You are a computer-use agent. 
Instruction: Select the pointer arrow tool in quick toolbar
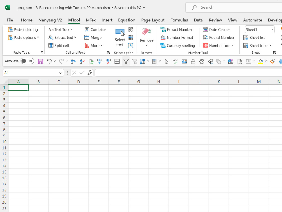166,61
